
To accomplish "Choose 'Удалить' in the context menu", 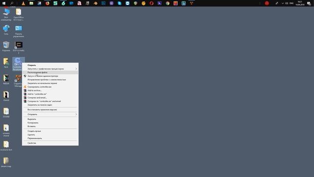I will (x=50, y=135).
